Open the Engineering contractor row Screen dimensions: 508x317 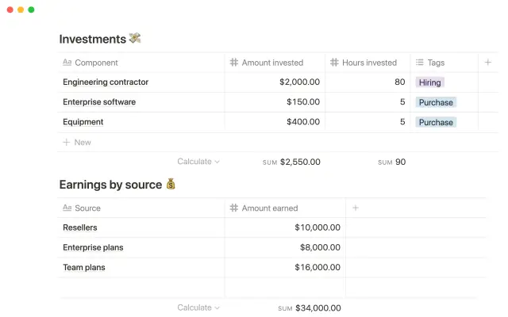click(106, 82)
